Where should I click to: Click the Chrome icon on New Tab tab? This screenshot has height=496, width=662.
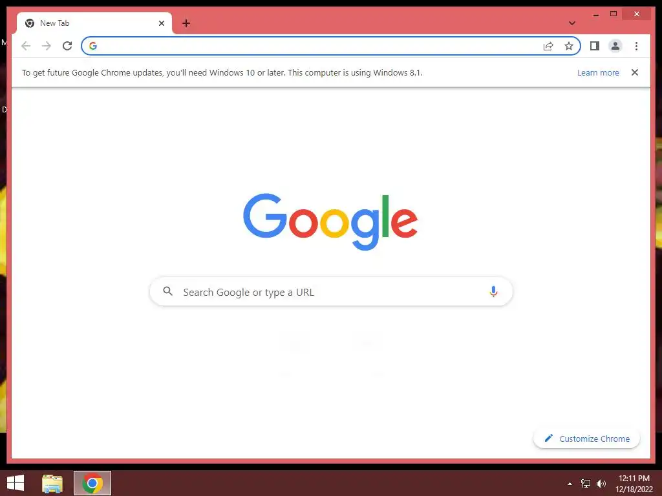click(30, 23)
